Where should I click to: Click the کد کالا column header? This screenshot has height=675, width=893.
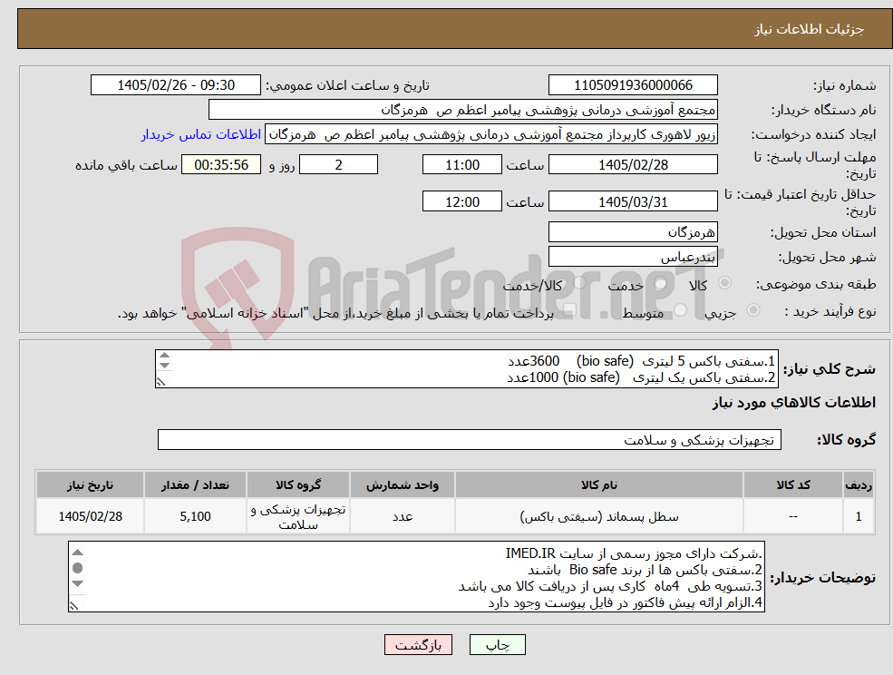792,485
